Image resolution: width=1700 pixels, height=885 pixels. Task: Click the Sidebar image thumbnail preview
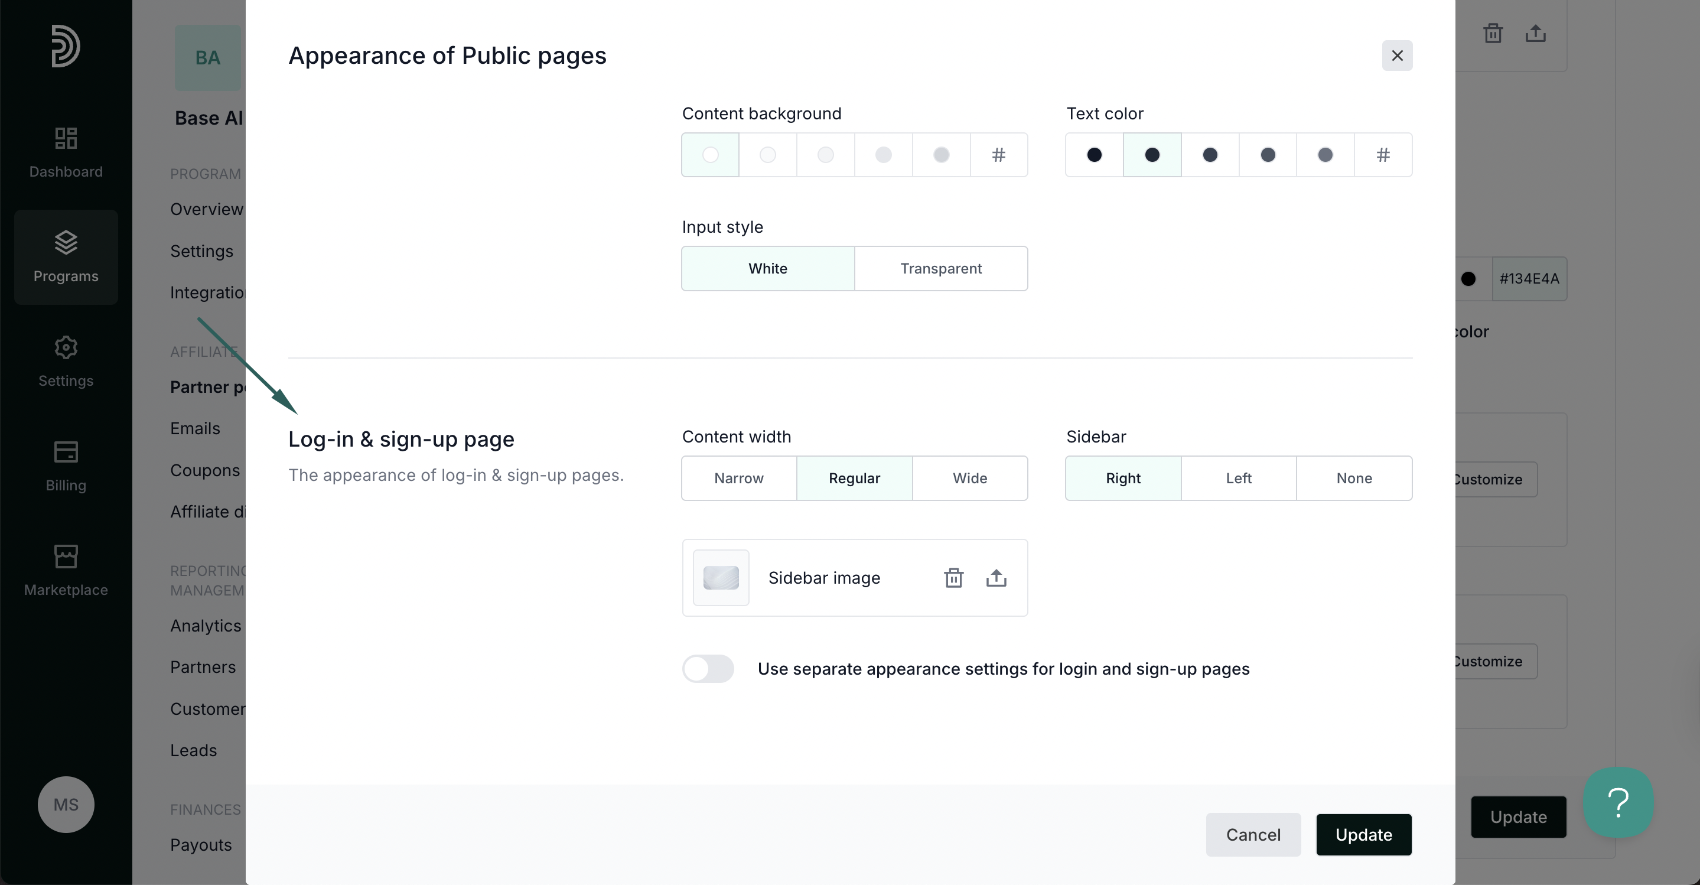[x=721, y=577]
